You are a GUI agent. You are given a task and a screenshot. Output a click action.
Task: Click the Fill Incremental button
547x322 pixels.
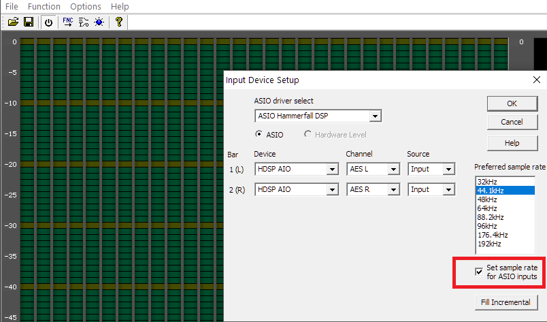[505, 302]
